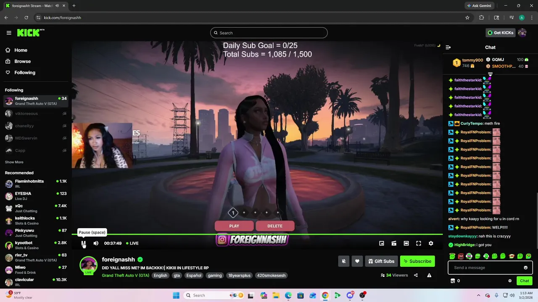Click the green Chat send button
This screenshot has height=302, width=538.
pos(524,281)
